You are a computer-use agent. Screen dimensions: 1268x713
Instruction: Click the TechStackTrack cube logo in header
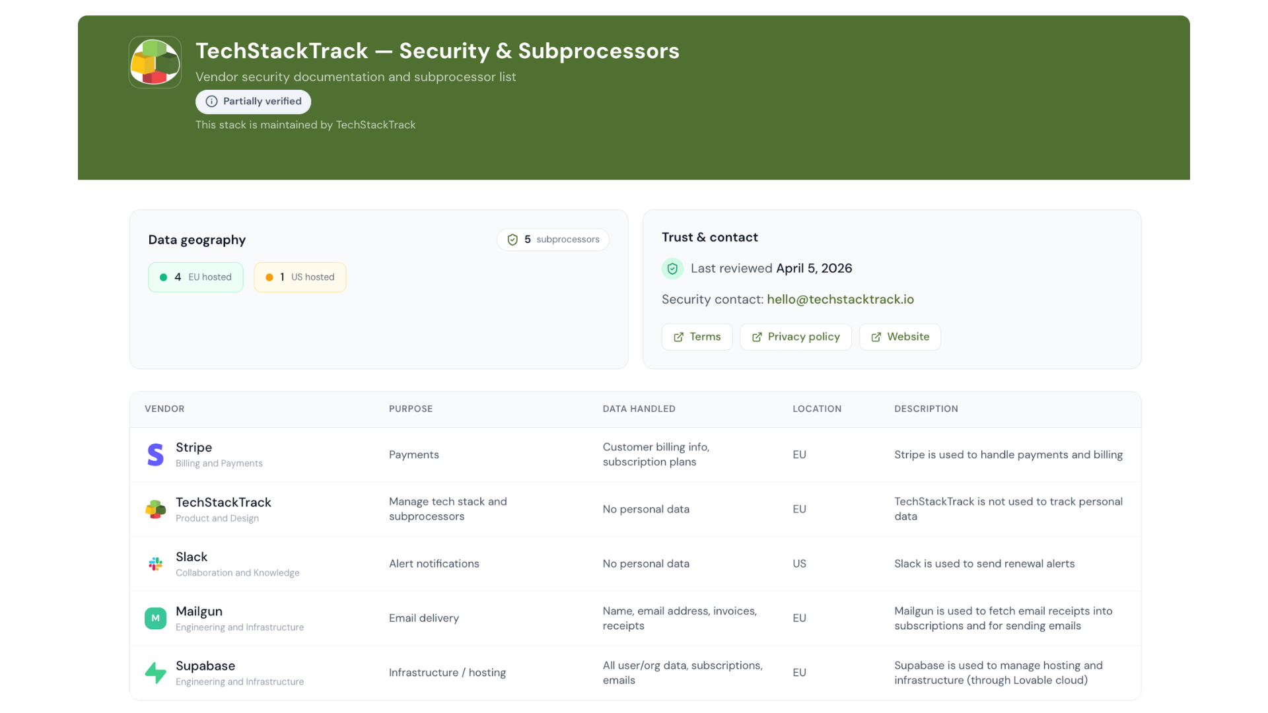[x=155, y=62]
